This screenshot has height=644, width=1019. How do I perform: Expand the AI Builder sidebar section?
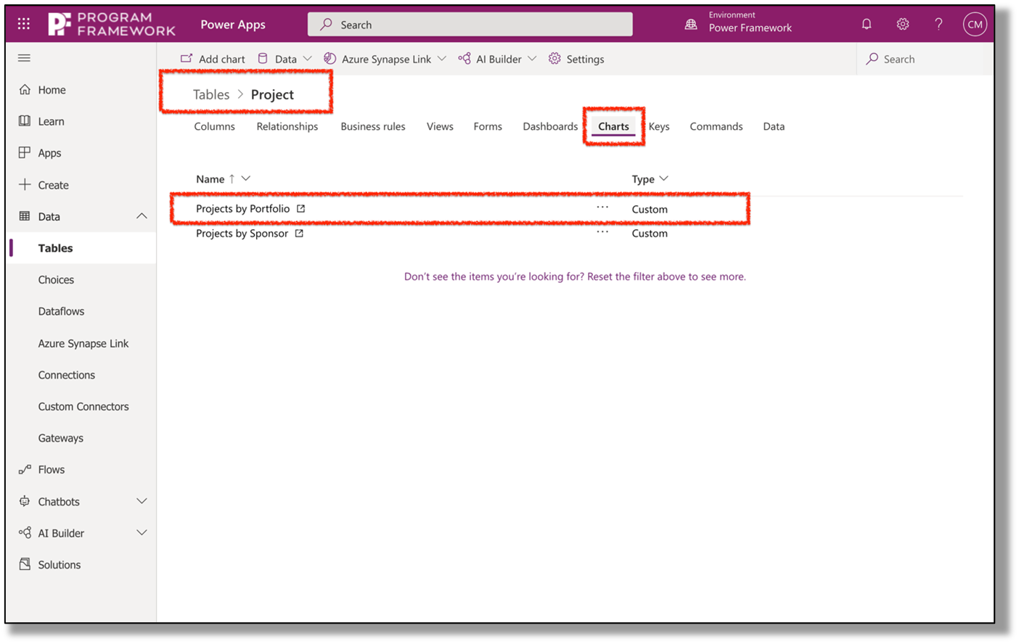coord(142,533)
